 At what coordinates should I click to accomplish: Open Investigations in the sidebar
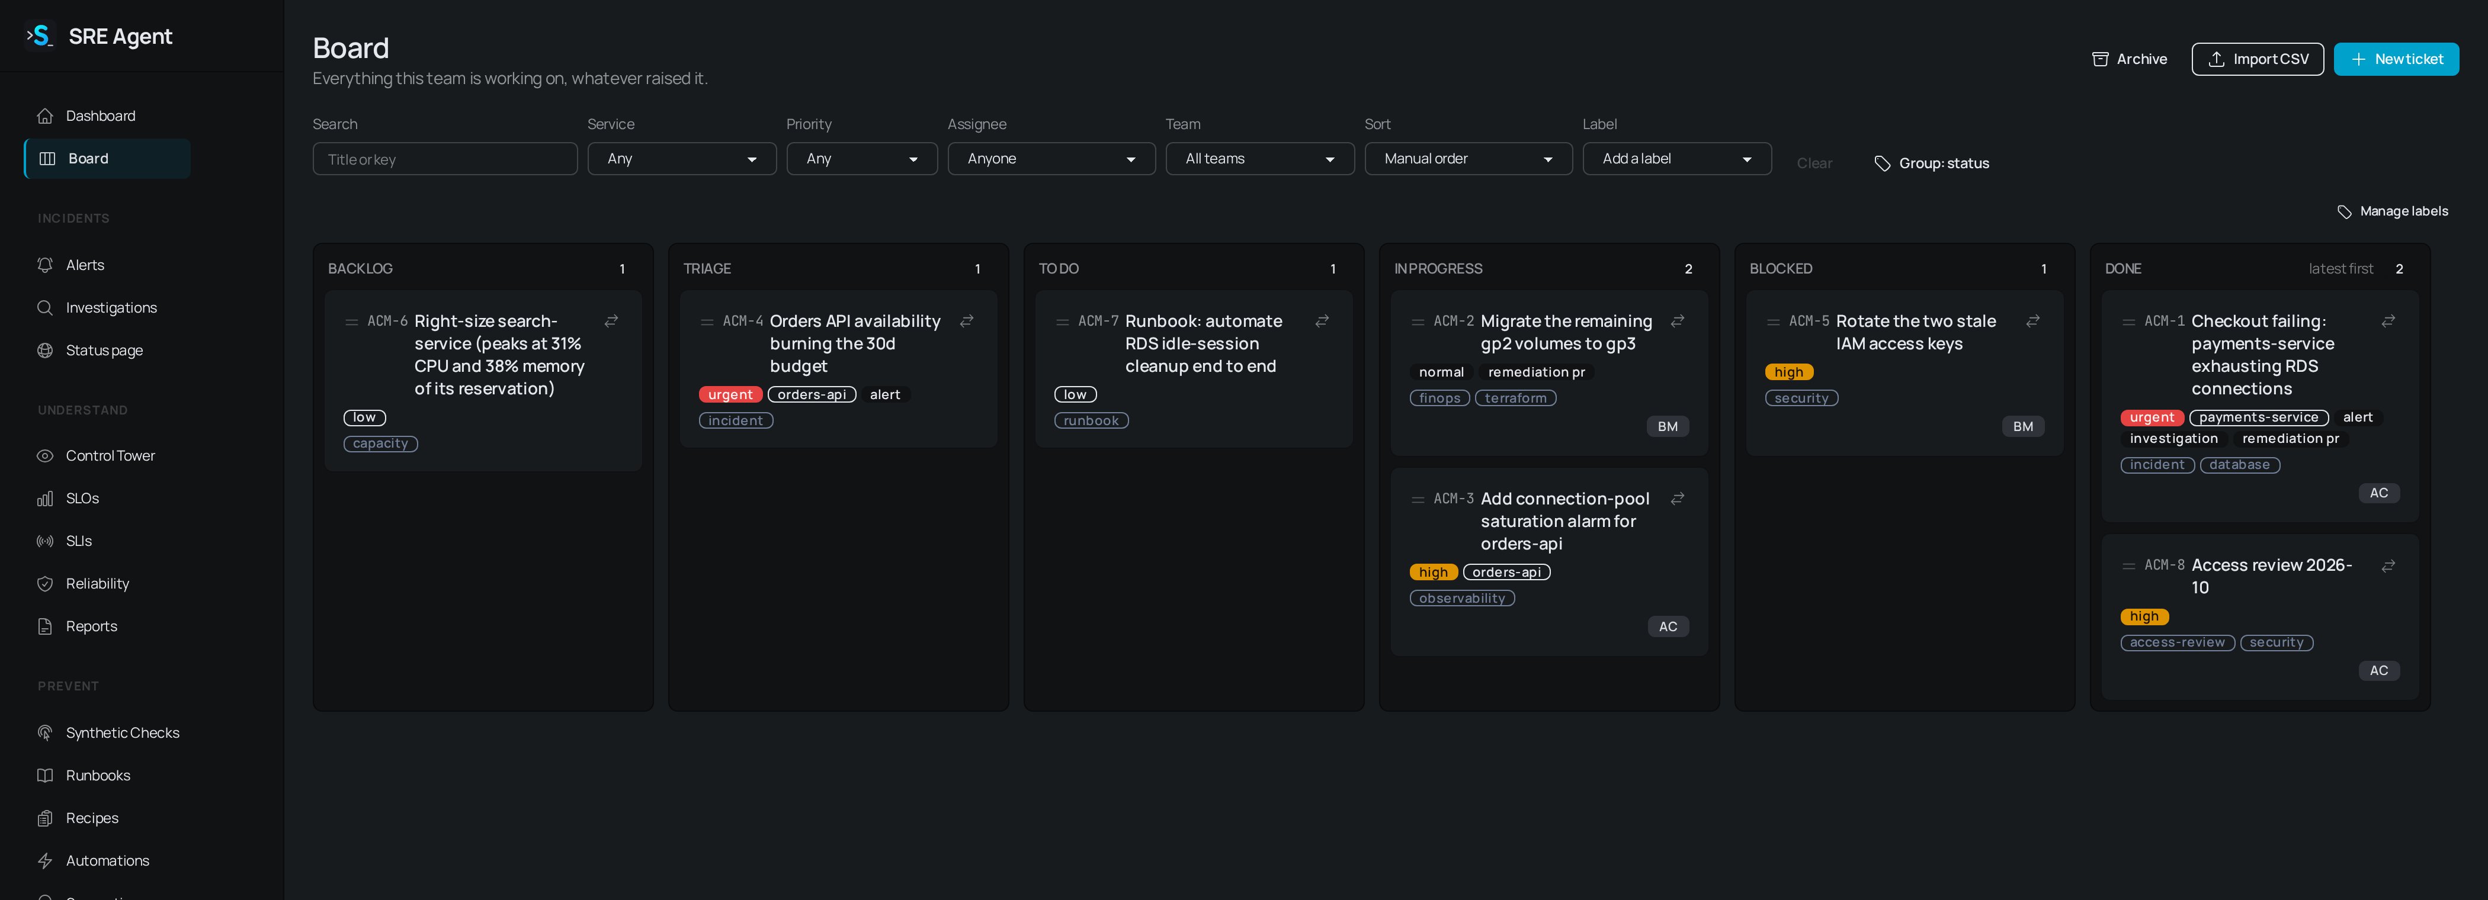106,307
